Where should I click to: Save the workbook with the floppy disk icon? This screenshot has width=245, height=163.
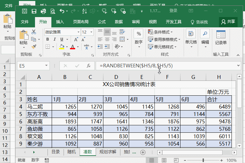coord(34,11)
